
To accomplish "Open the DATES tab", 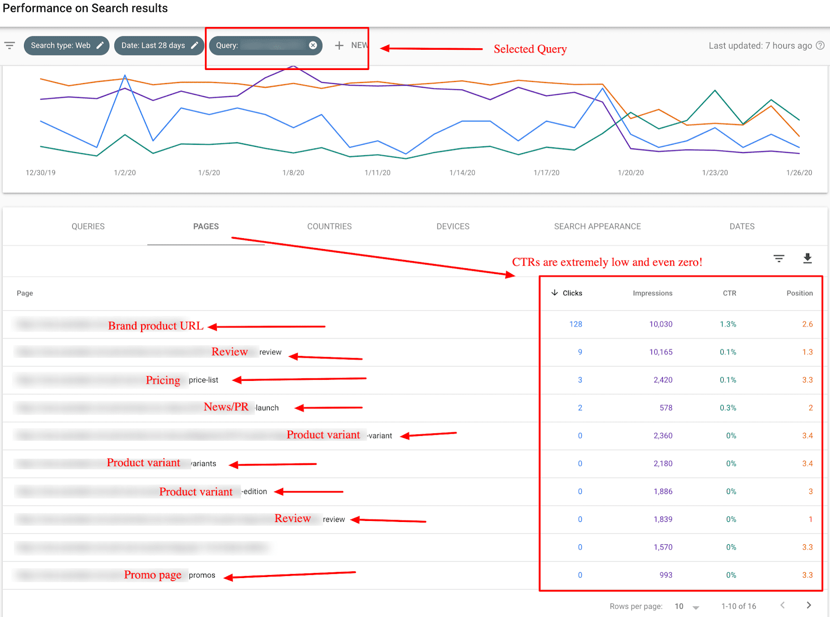I will click(741, 226).
